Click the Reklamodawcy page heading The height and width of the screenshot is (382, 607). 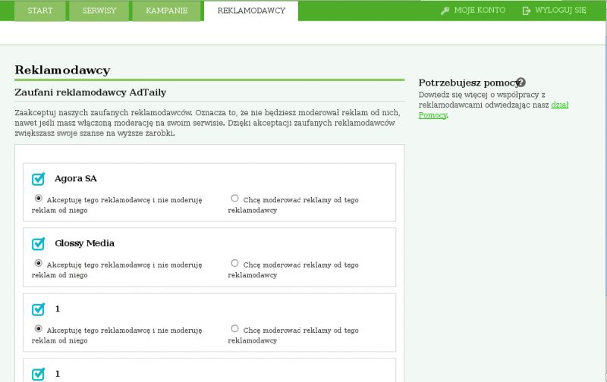[x=62, y=70]
